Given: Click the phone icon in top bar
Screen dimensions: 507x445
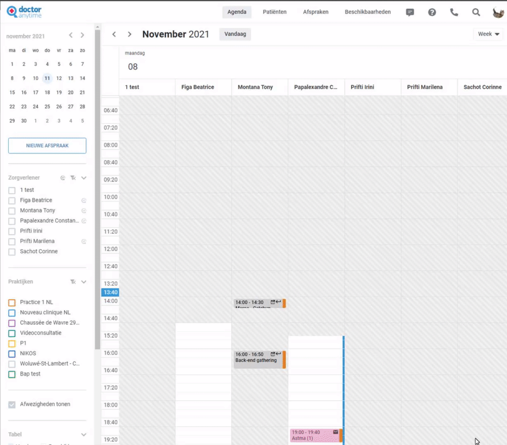Looking at the screenshot, I should 454,12.
